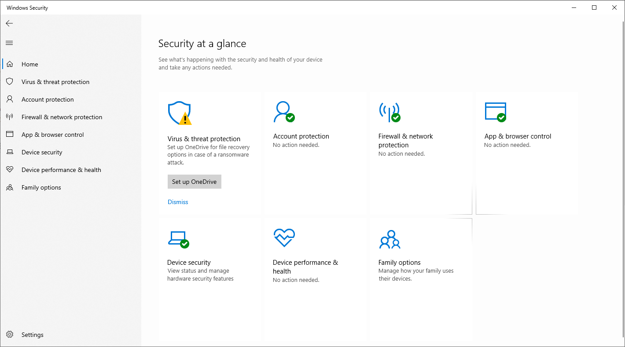Click the Device security card title
Image resolution: width=625 pixels, height=347 pixels.
point(189,263)
